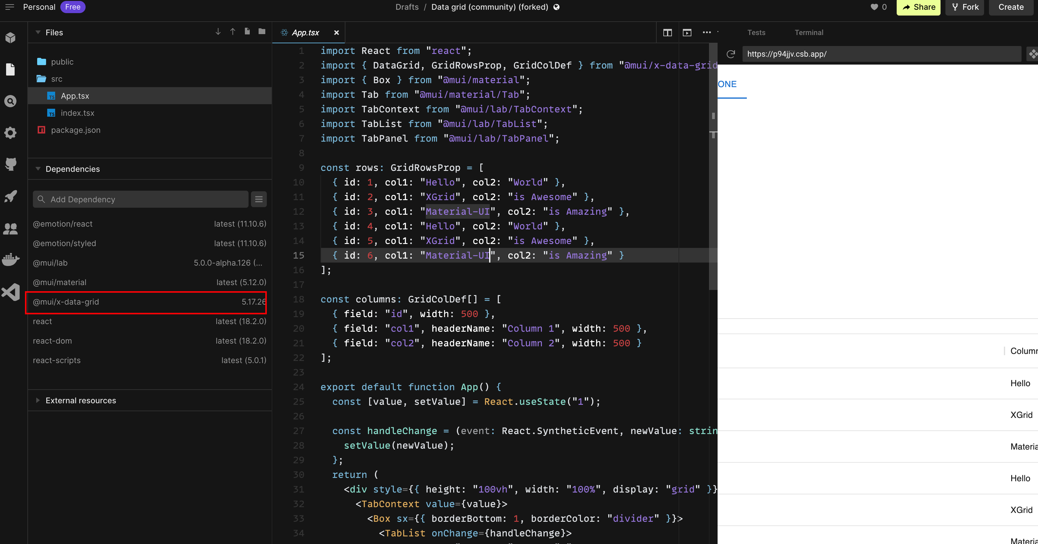Screen dimensions: 1038x544
Task: Collapse the Dependencies section
Action: coord(38,169)
